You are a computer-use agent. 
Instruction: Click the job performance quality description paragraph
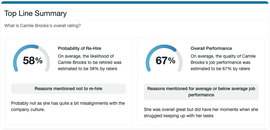[x=223, y=62]
